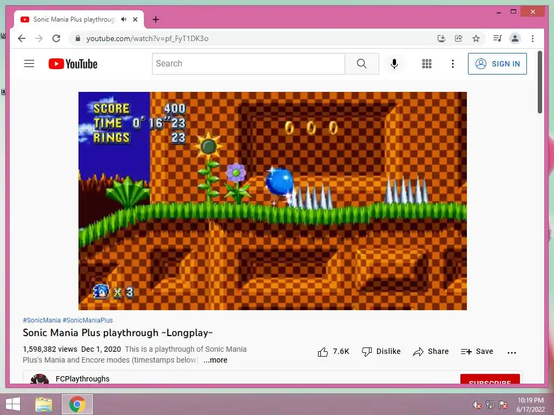
Task: Click the page vertical scrollbar
Action: coord(540,82)
